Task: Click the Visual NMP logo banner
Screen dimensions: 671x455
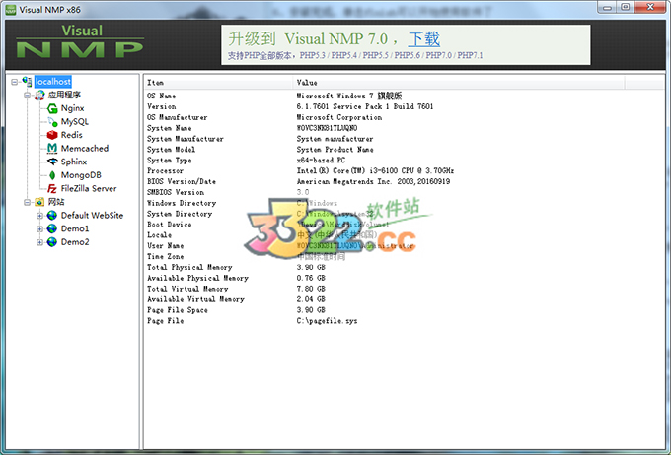Action: pos(80,41)
